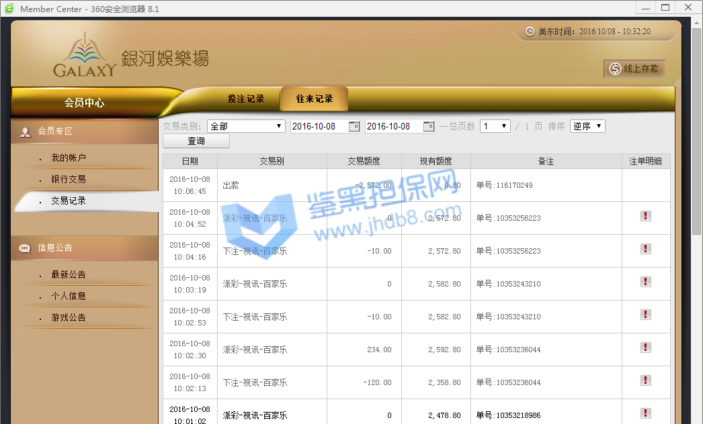Expand the 交易类别 dropdown showing 全部

247,126
